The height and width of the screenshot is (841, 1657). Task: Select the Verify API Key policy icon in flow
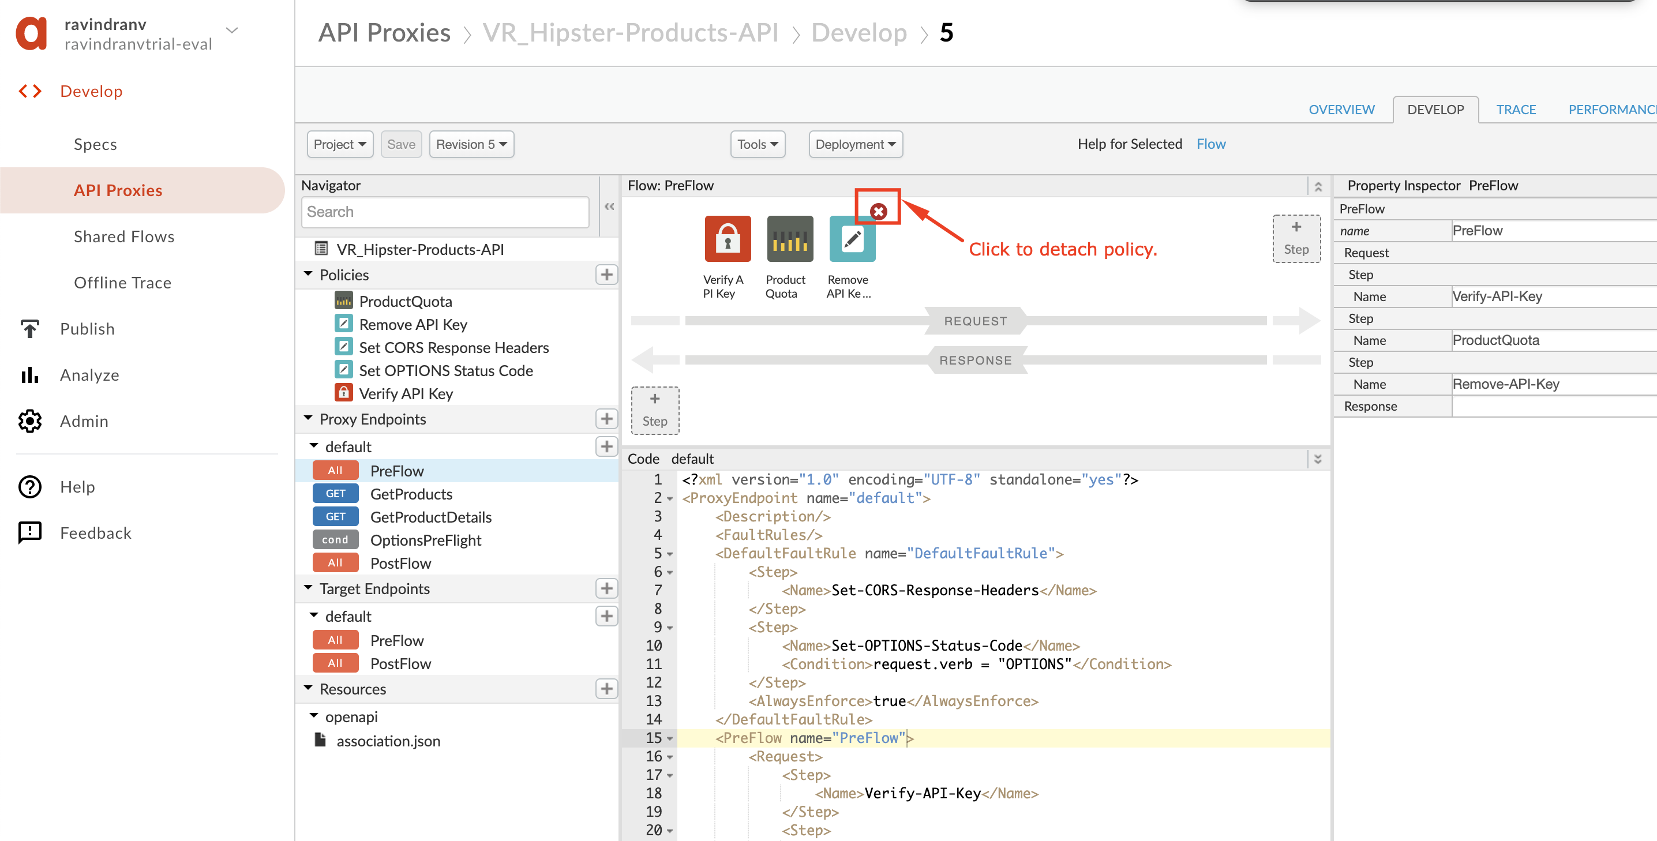728,239
